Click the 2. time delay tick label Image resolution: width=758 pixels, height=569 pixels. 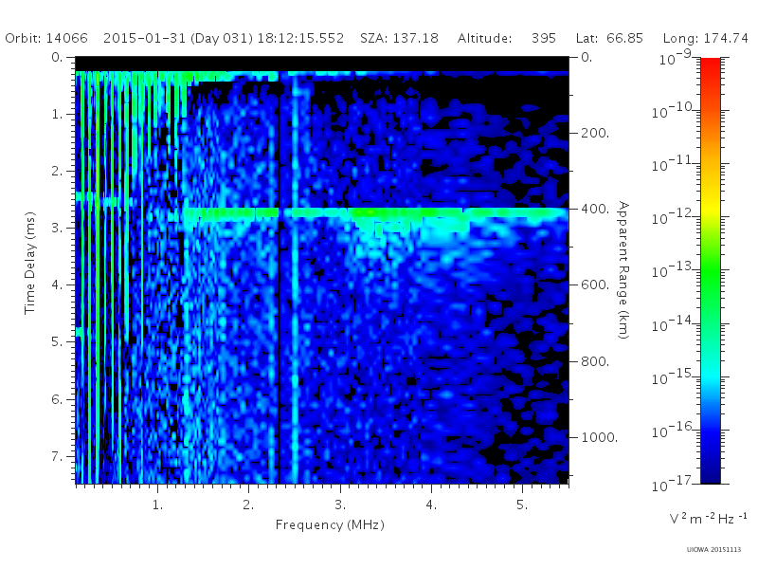pyautogui.click(x=58, y=172)
